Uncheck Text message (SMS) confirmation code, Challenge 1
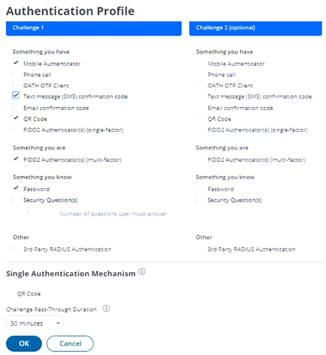The image size is (326, 355). (16, 96)
